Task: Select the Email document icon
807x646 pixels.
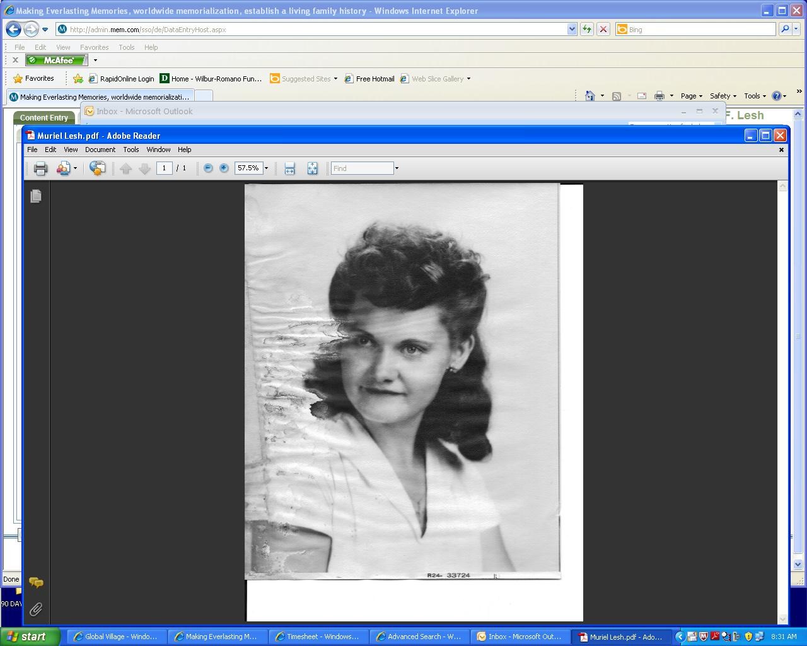Action: 64,168
